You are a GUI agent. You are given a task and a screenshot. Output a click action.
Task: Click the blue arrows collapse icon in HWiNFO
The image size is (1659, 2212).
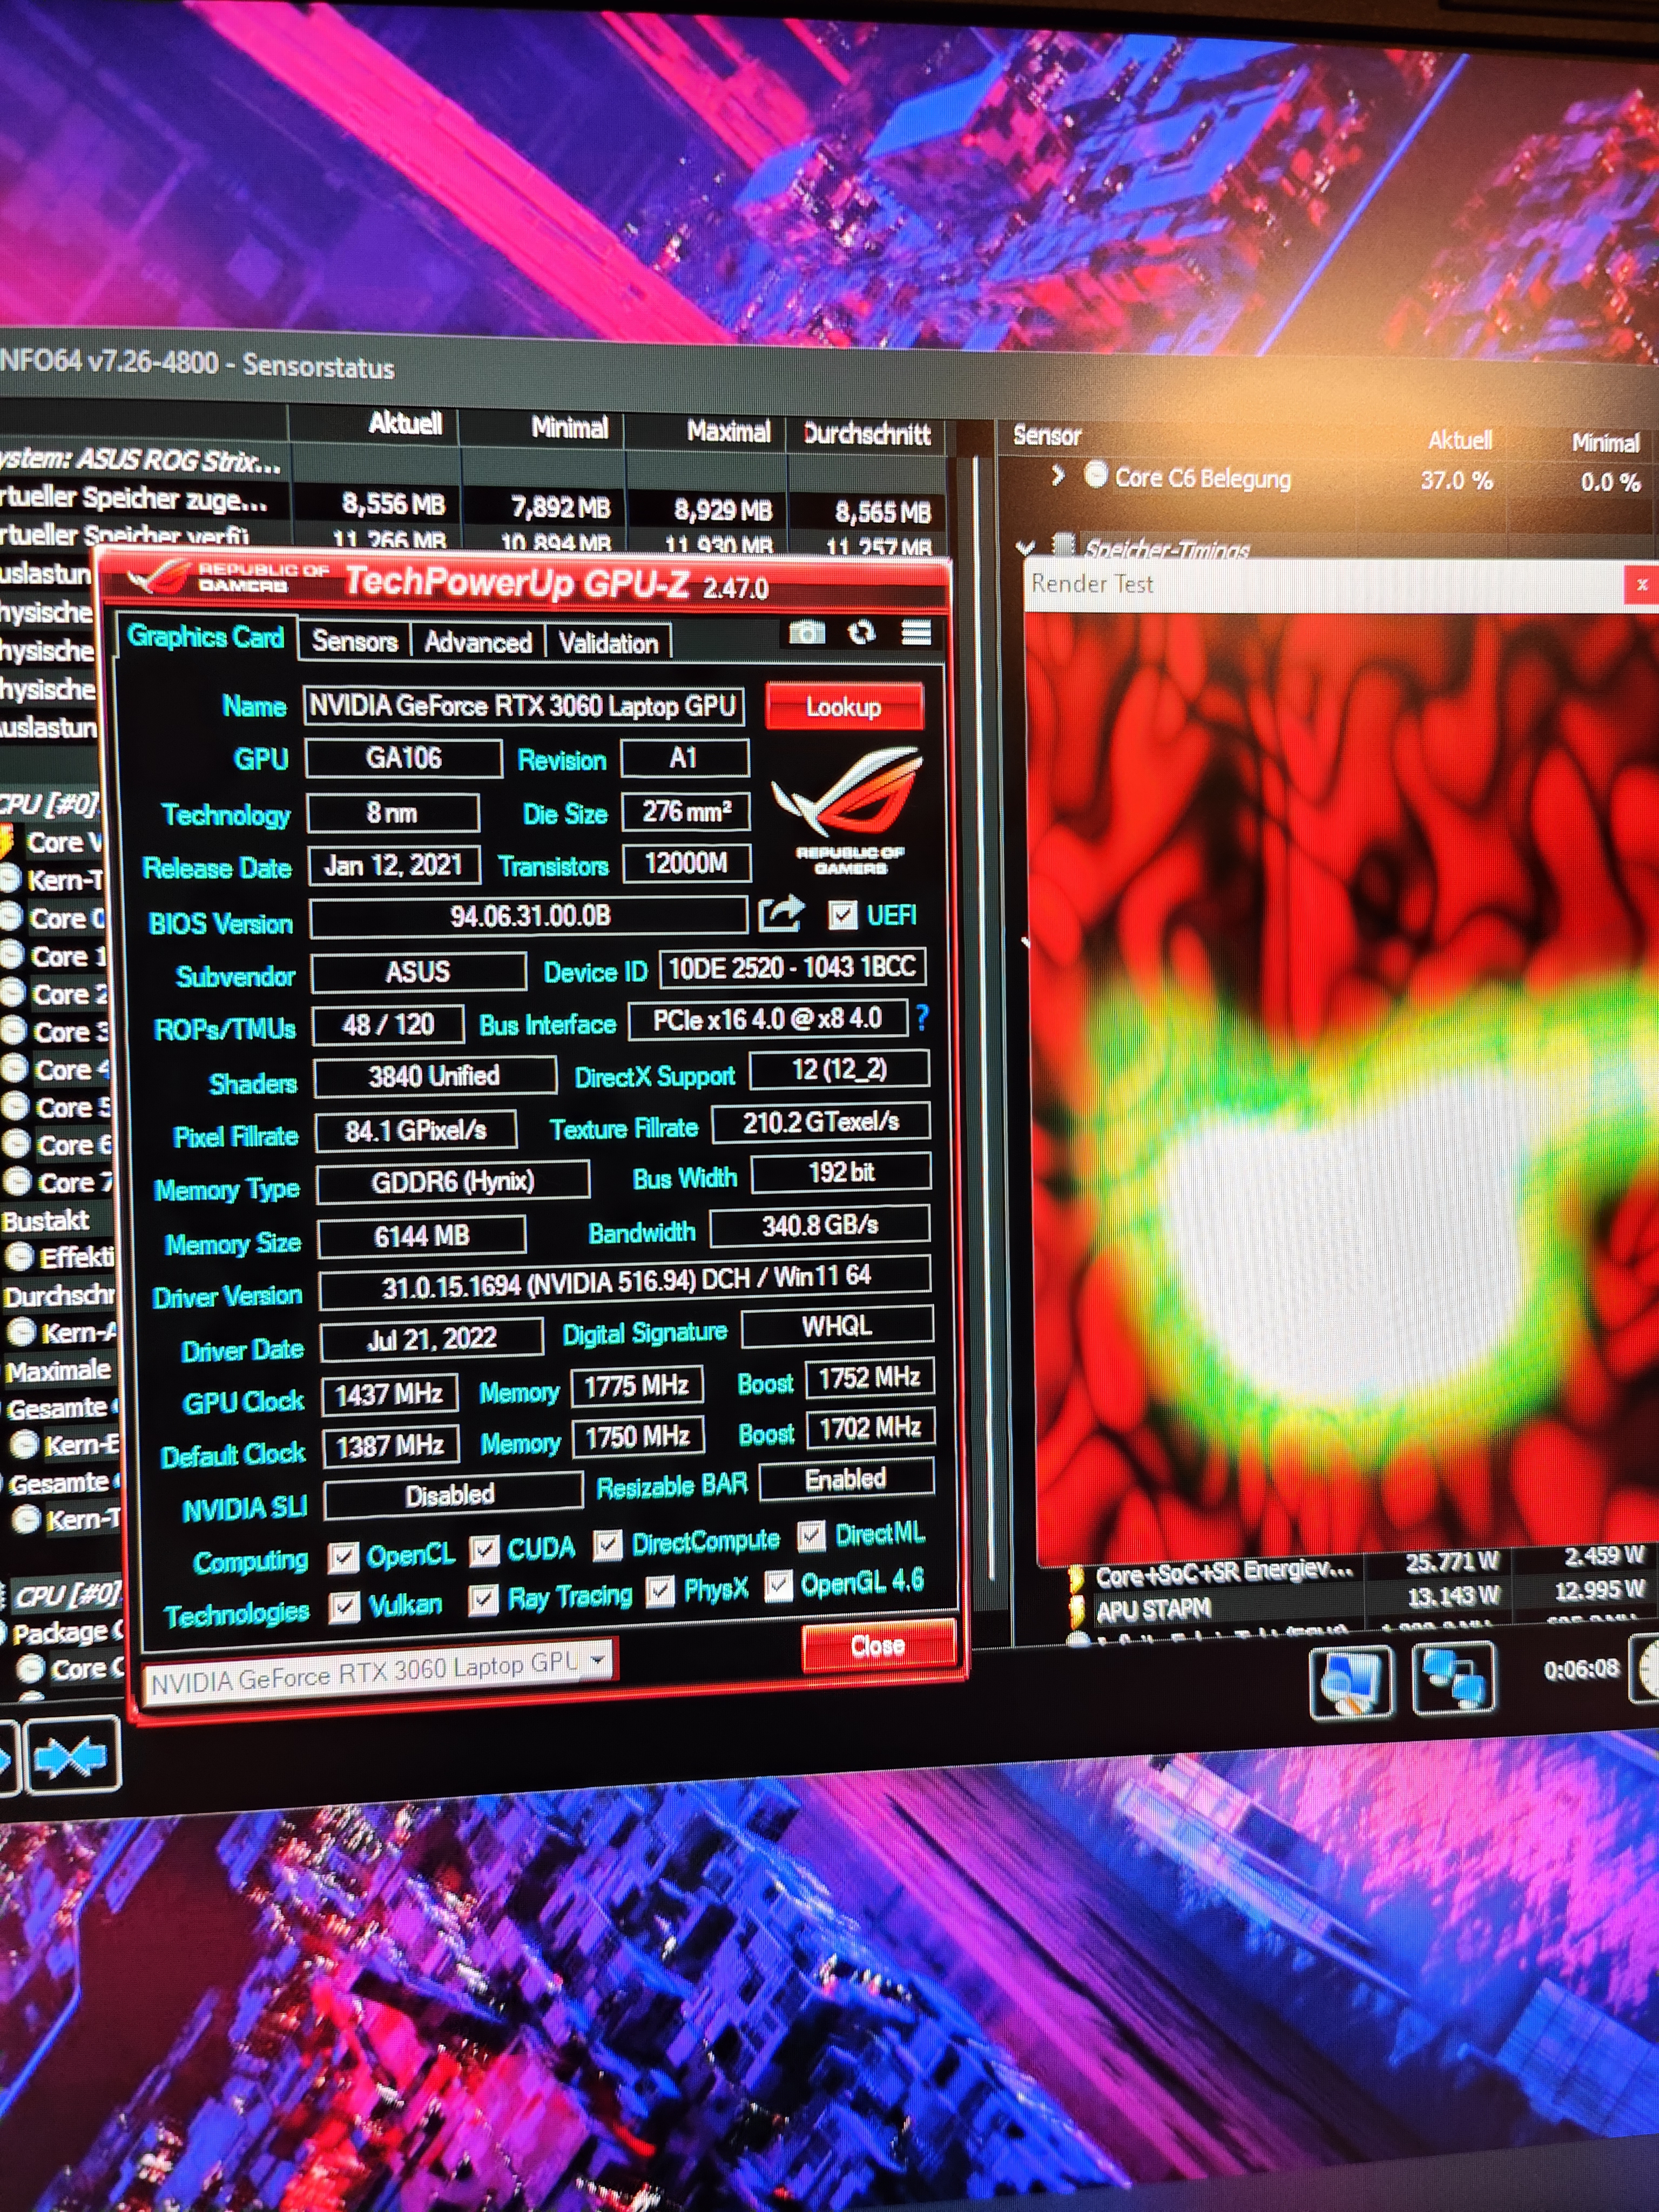[x=71, y=1758]
